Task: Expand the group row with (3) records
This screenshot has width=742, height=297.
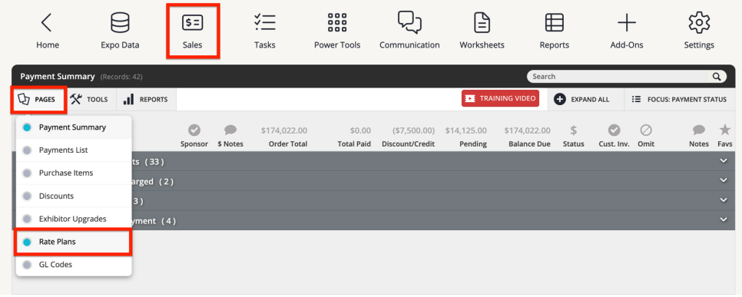Action: [x=723, y=200]
